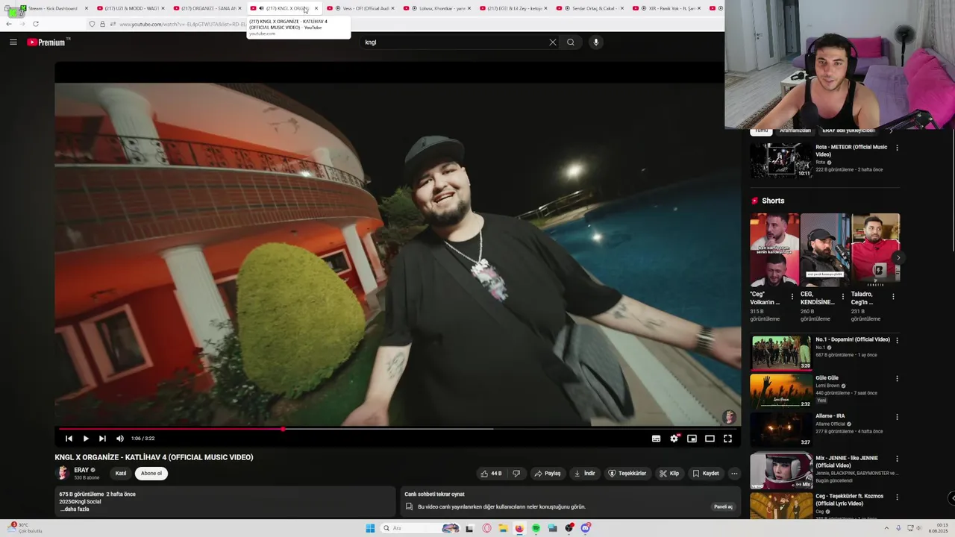Reload the page with the refresh icon
The height and width of the screenshot is (537, 955).
[35, 24]
